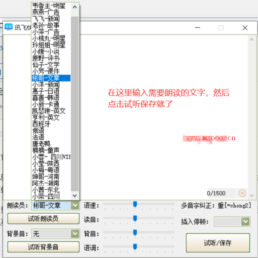
Task: Open the 背景音 dropdown
Action: [75, 234]
